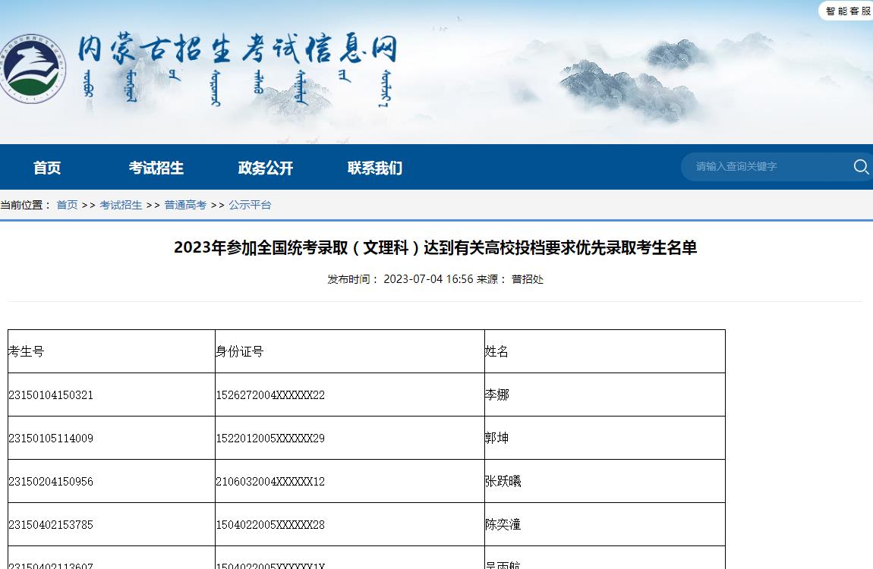Follow the 考试招生 breadcrumb link
873x569 pixels.
click(121, 205)
